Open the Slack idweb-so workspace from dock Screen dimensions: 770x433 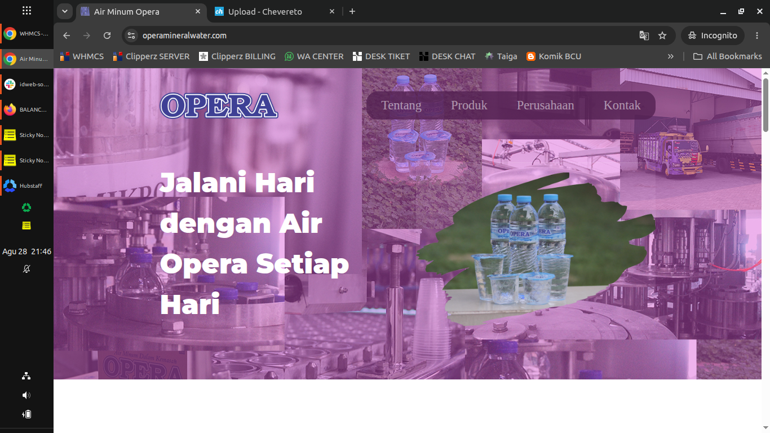26,85
